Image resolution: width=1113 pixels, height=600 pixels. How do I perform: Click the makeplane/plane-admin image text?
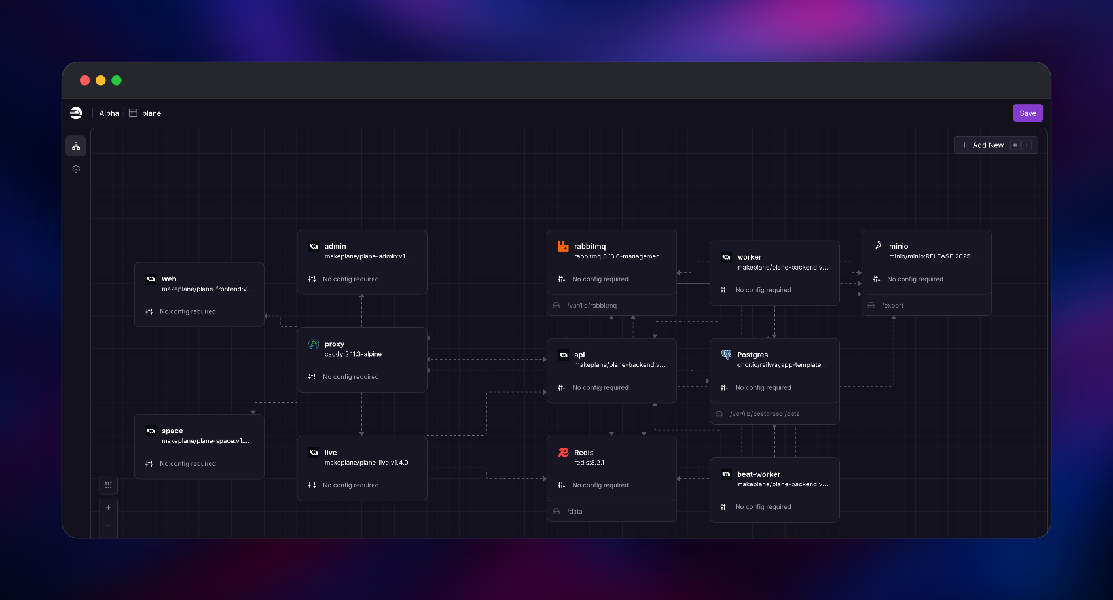point(368,256)
